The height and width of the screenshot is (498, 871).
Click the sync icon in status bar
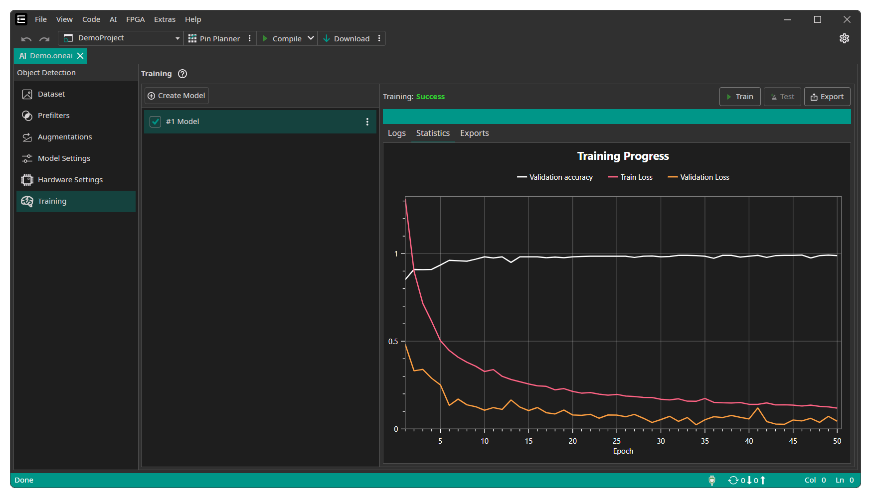coord(733,480)
